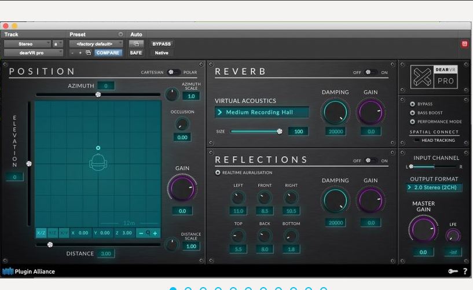Enable Bass Boost

(412, 113)
